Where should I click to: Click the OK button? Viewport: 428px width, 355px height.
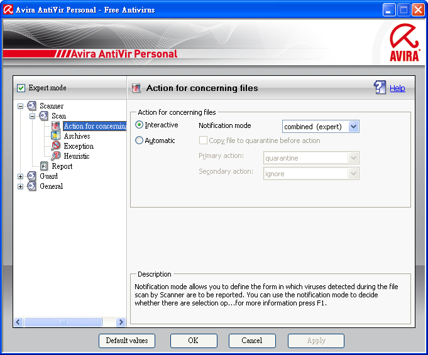(194, 341)
